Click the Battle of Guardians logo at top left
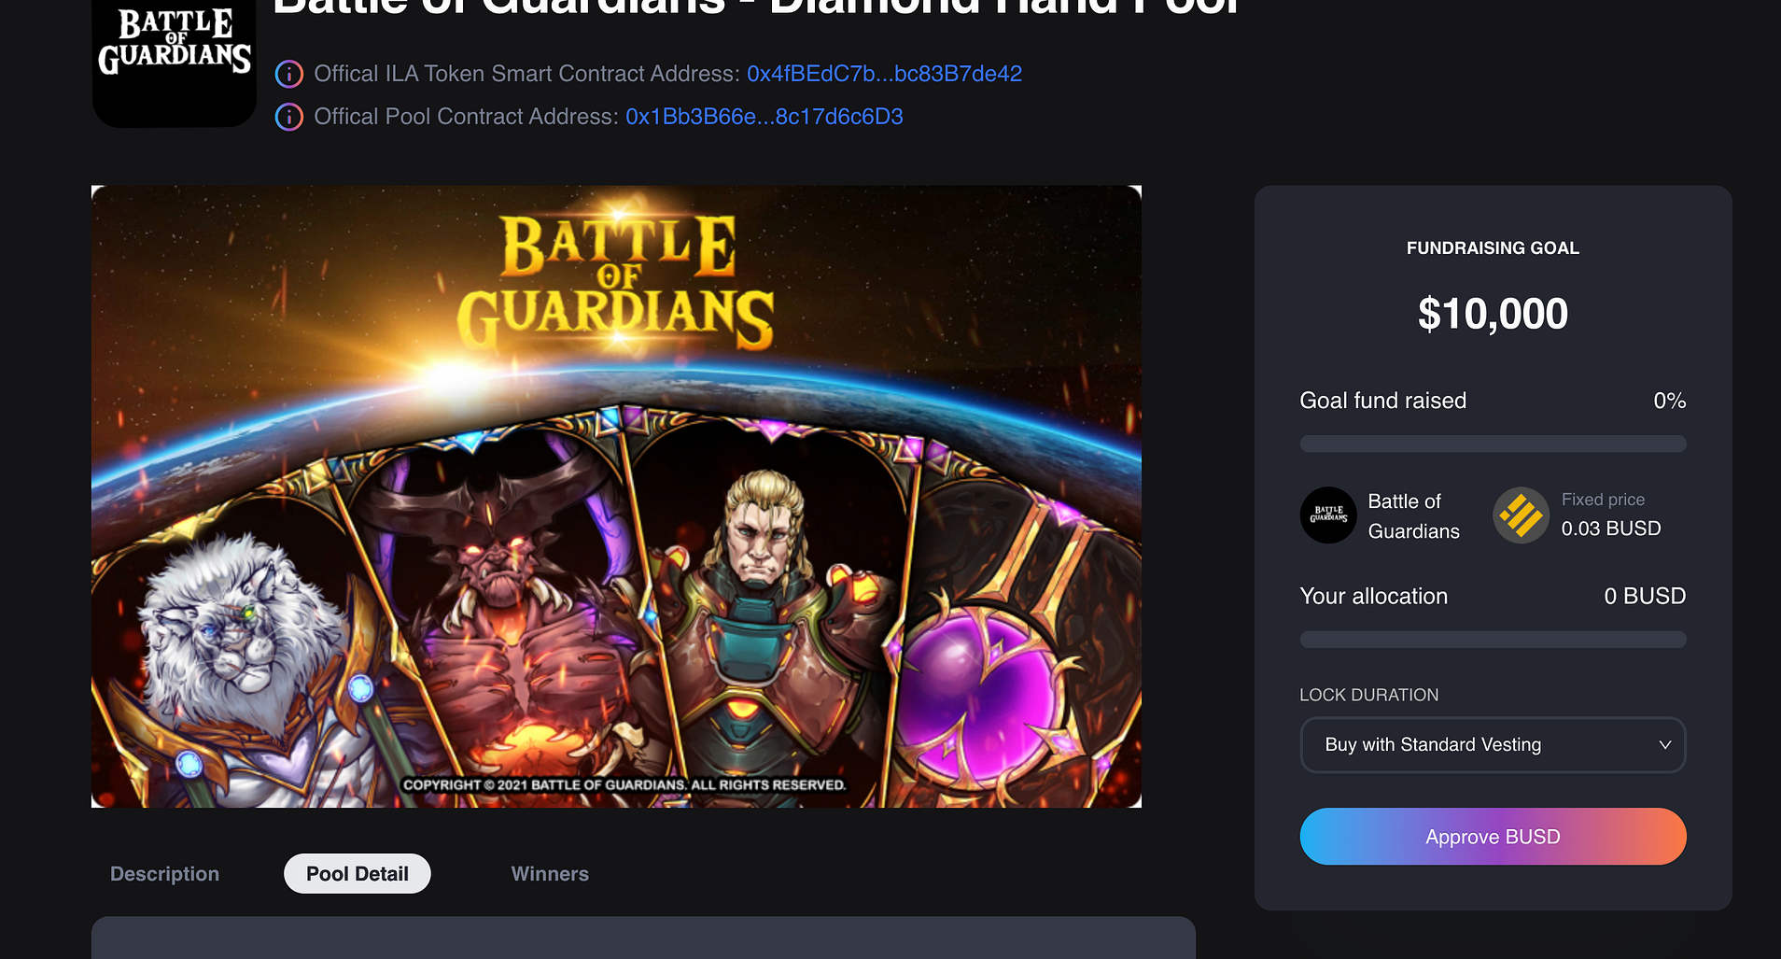The image size is (1781, 959). point(175,61)
